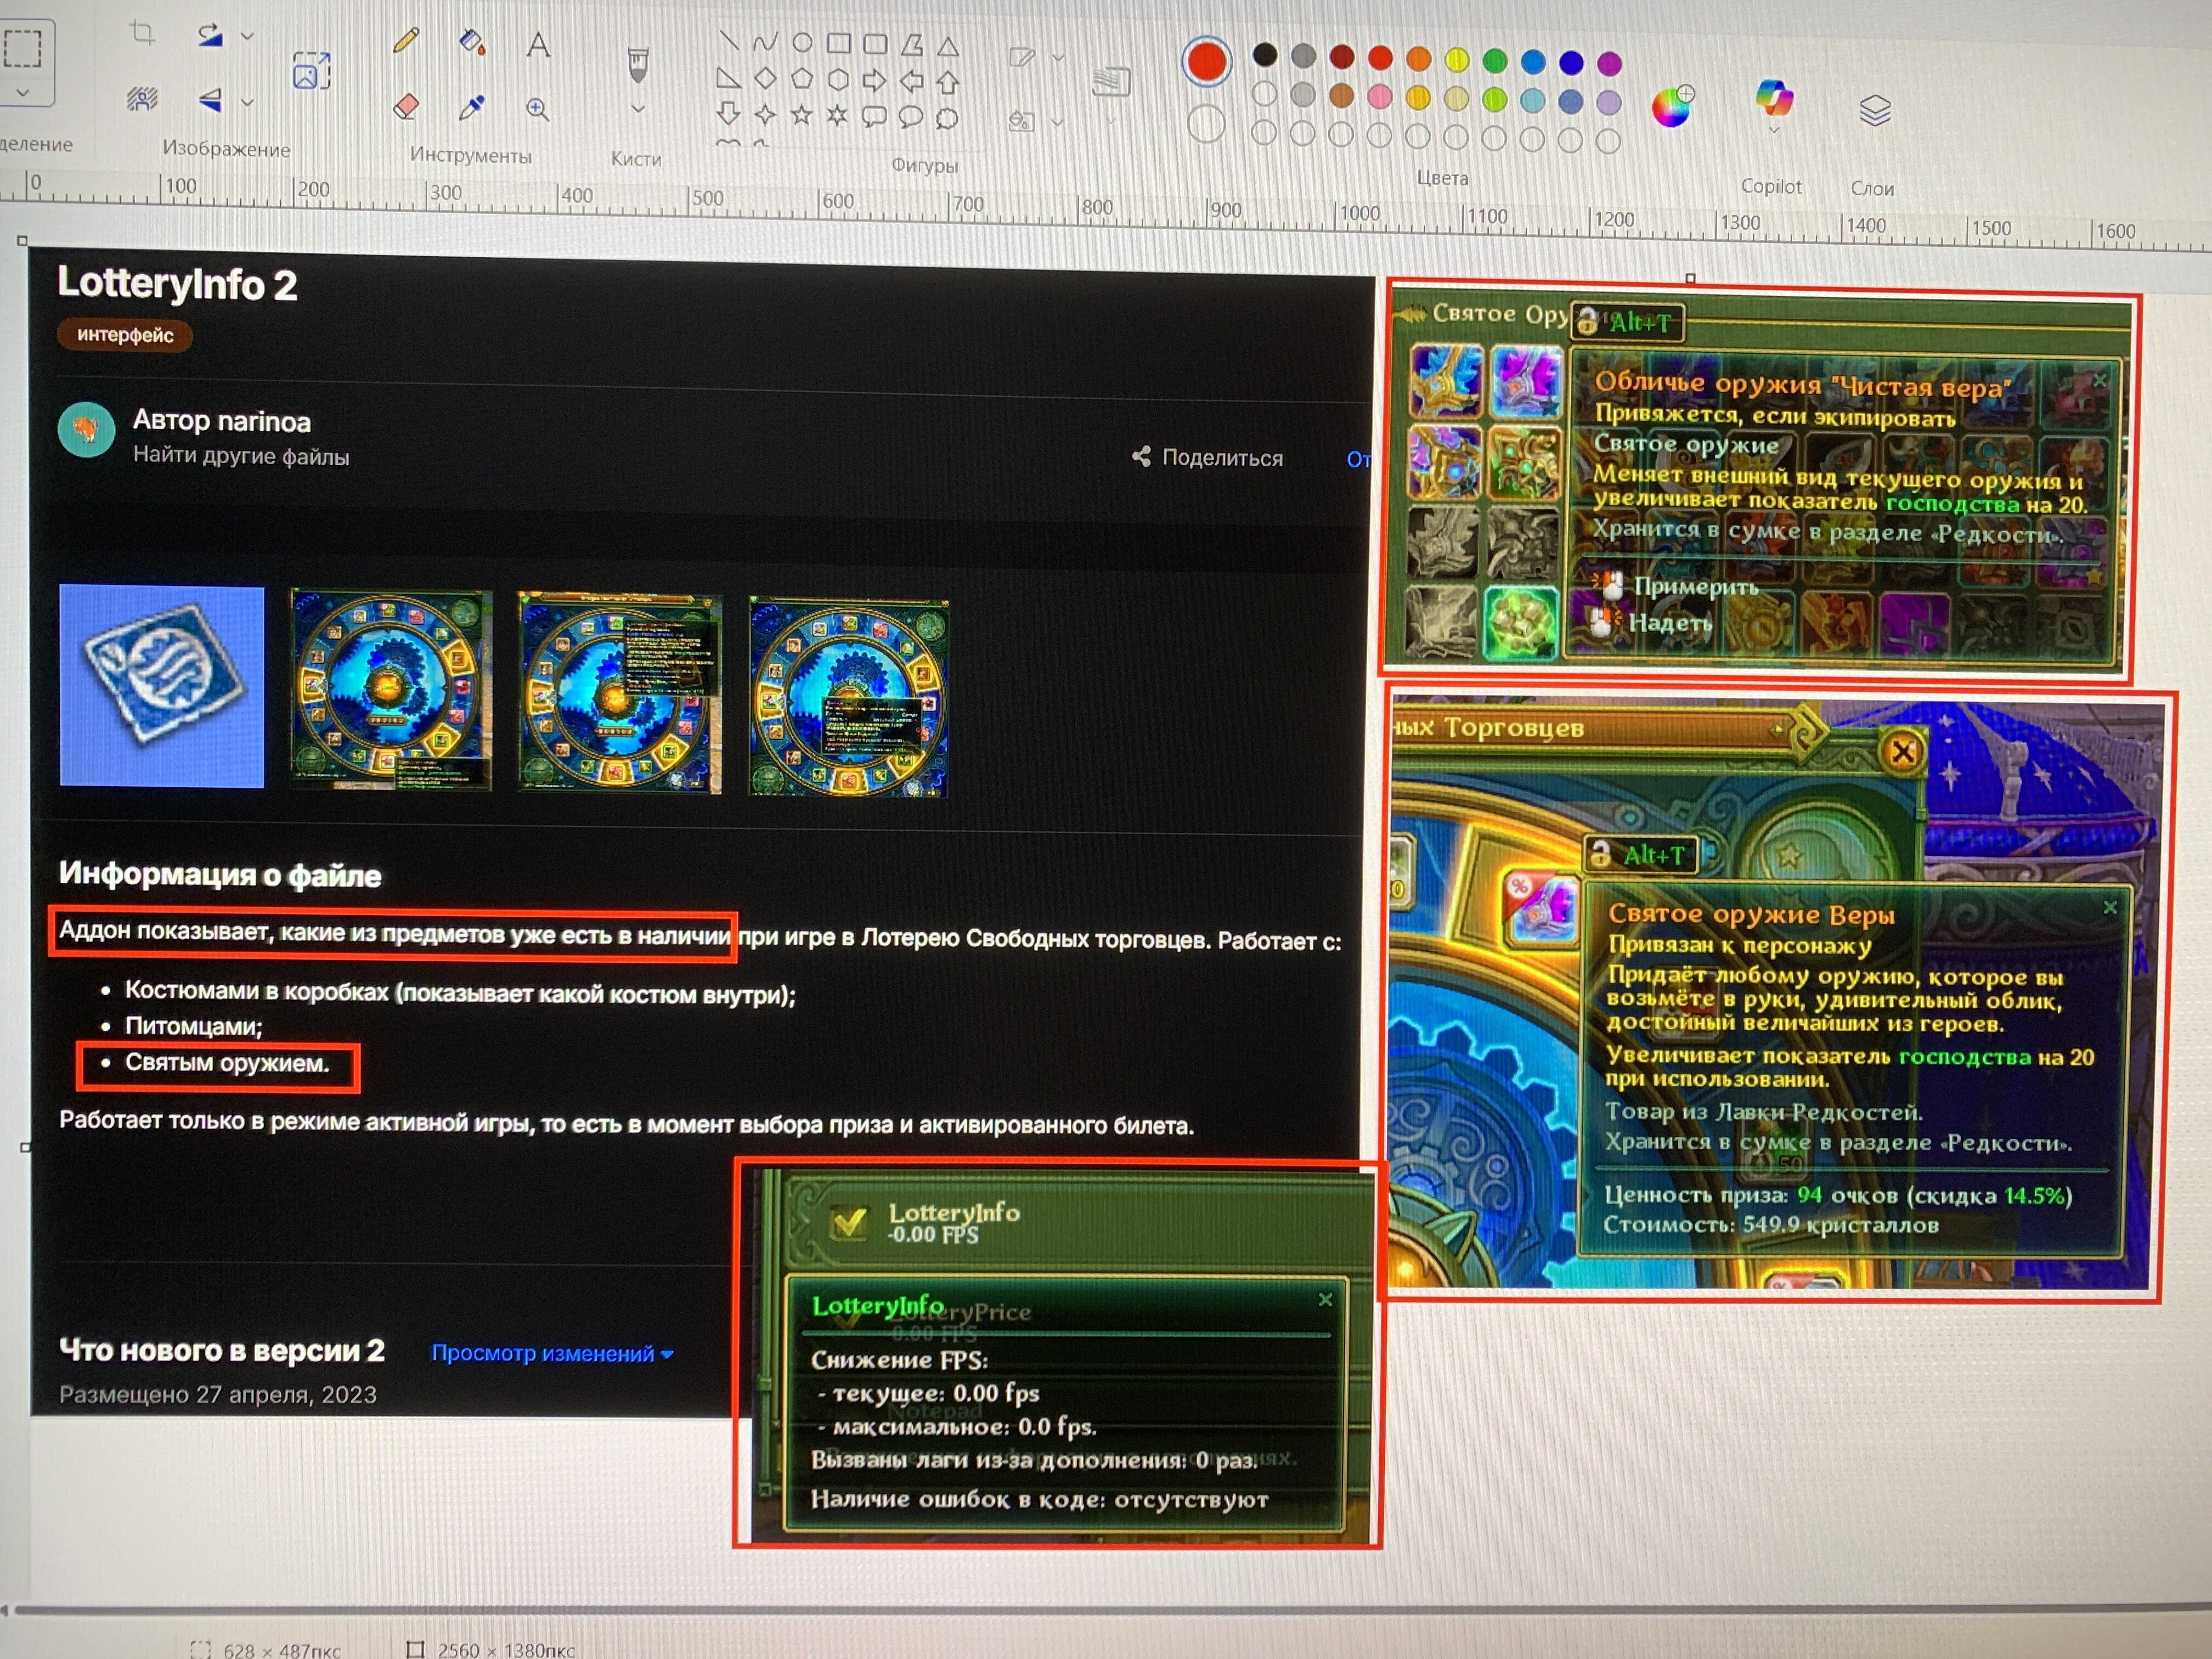
Task: Select the rectangular selection tool
Action: point(23,47)
